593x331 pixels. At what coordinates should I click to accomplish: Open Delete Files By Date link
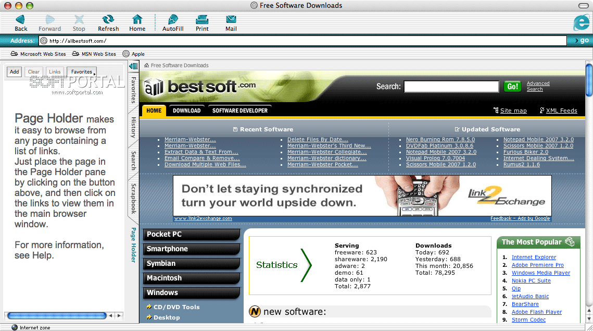click(318, 139)
